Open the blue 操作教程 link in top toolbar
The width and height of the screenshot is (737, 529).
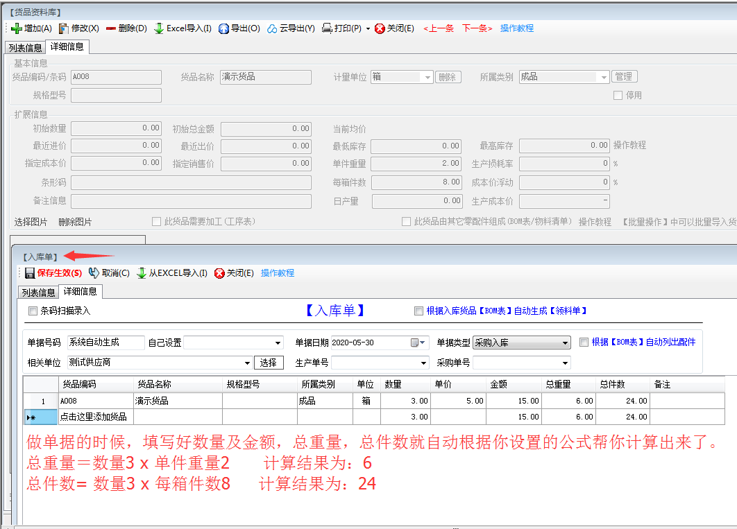click(x=516, y=28)
